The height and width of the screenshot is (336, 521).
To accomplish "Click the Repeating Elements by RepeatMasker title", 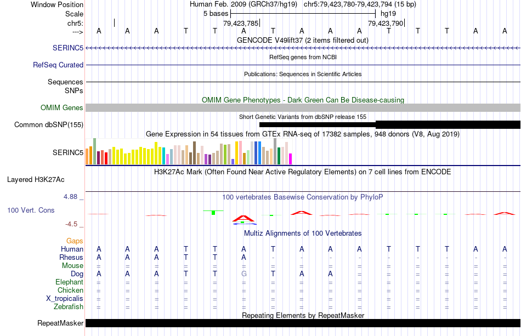I will click(x=303, y=315).
